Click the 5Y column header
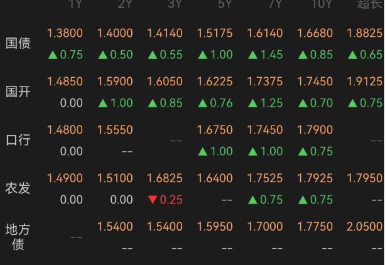The width and height of the screenshot is (386, 265). pyautogui.click(x=224, y=4)
